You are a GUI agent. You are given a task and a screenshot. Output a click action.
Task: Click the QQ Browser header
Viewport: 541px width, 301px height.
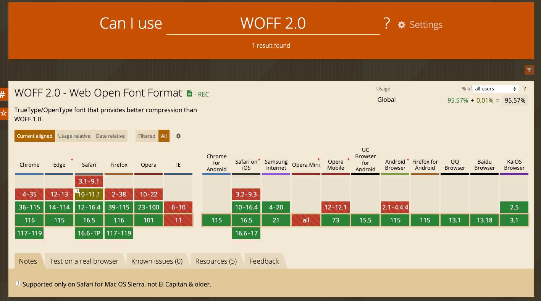(455, 165)
